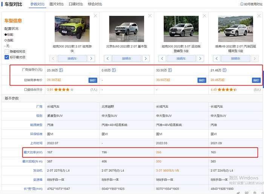Click calculator icon next to 21.48万 price
This screenshot has height=194, width=264.
tap(225, 70)
